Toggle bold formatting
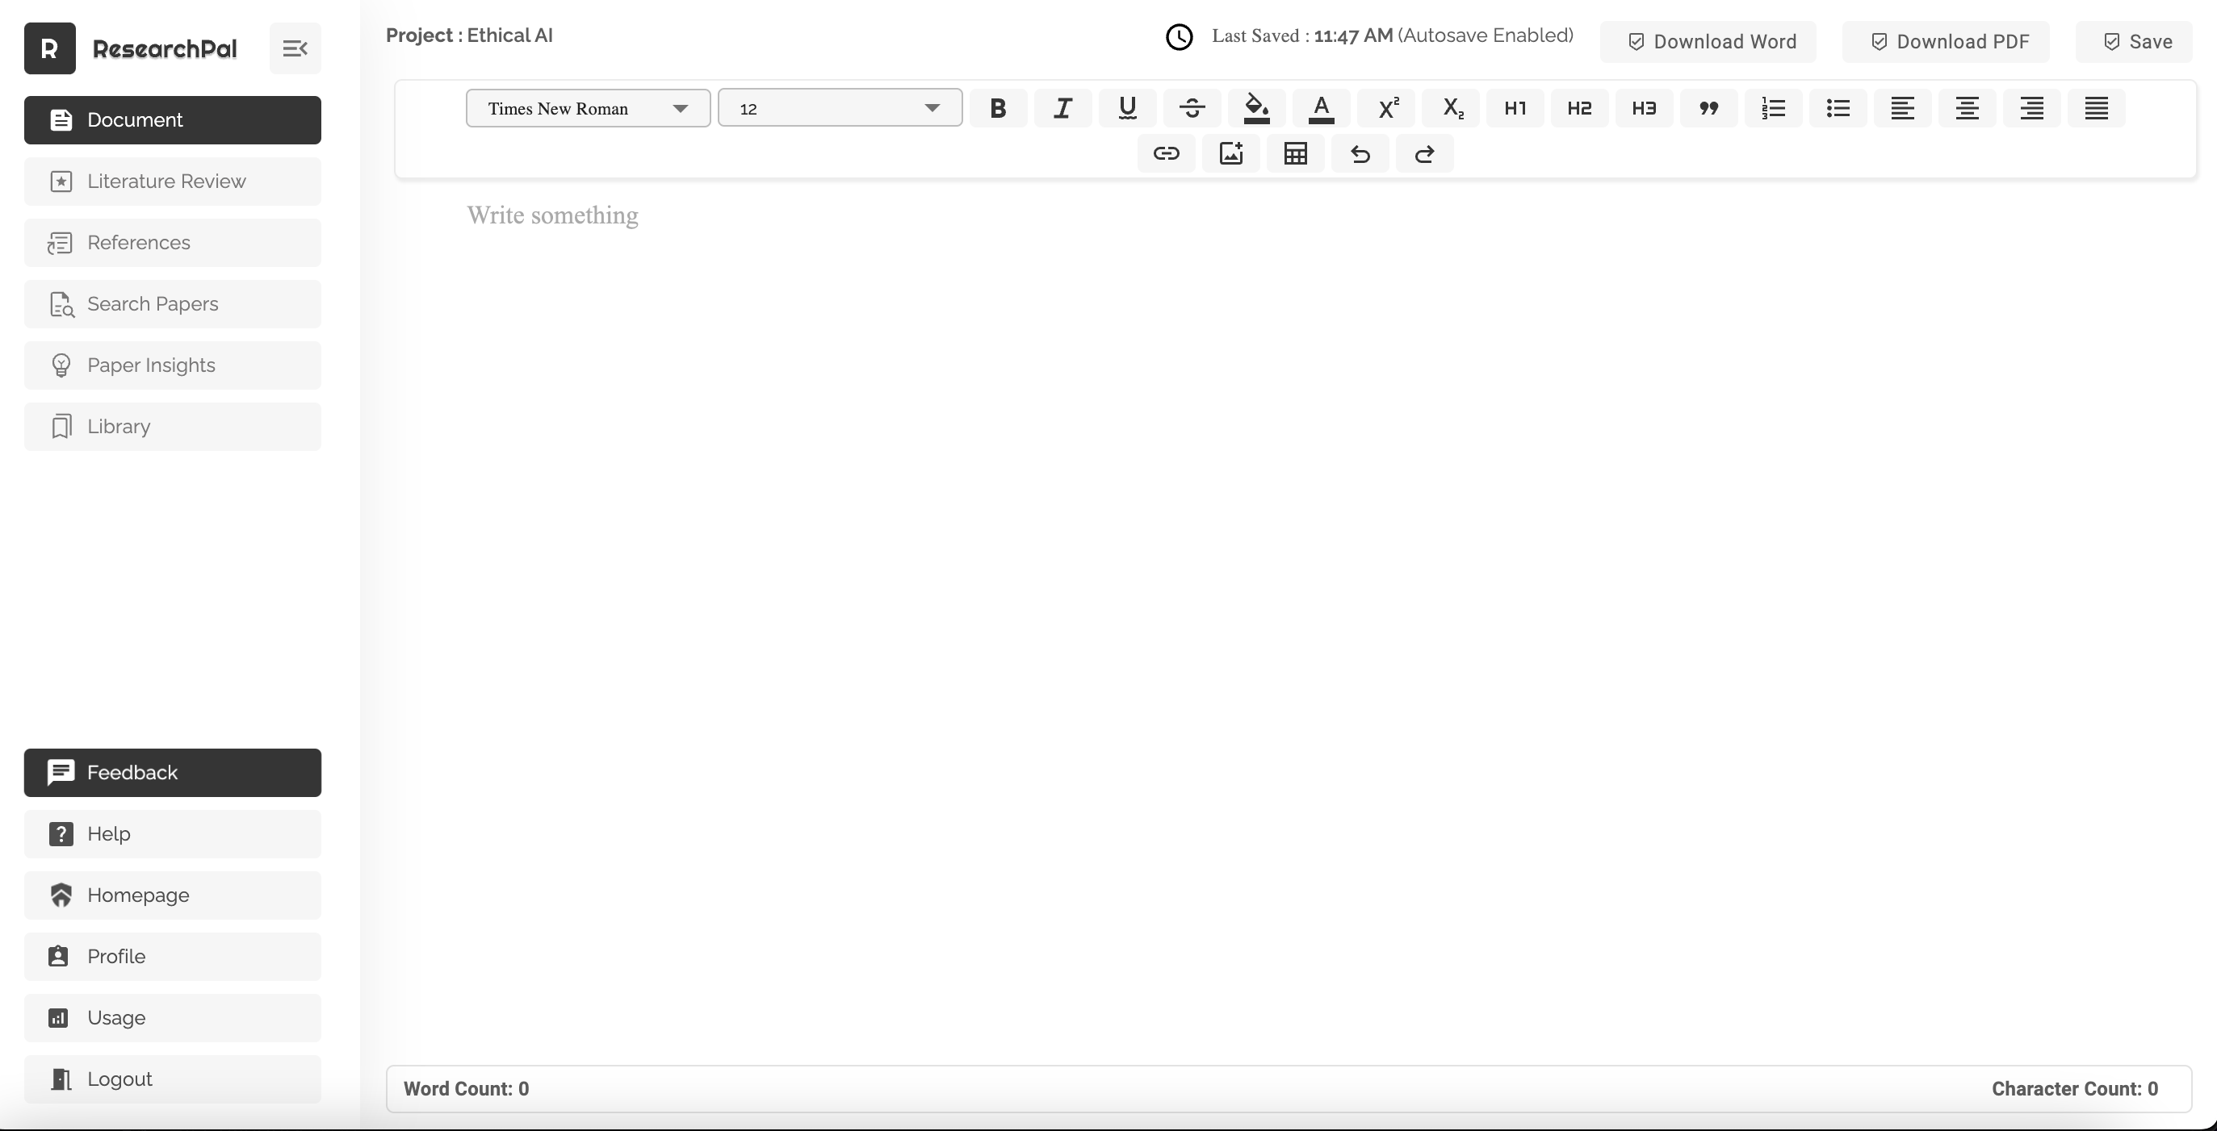This screenshot has width=2217, height=1131. (x=997, y=108)
